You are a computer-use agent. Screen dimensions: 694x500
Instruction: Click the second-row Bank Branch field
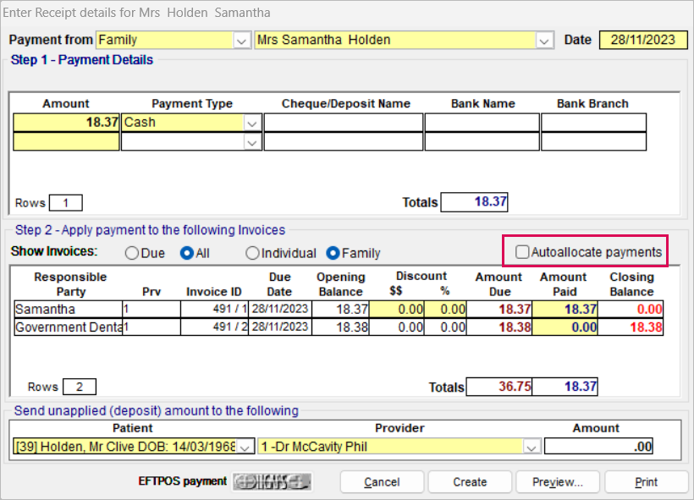593,141
